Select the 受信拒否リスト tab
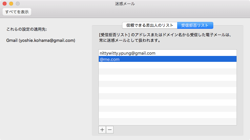This screenshot has height=140, width=250. click(x=195, y=26)
